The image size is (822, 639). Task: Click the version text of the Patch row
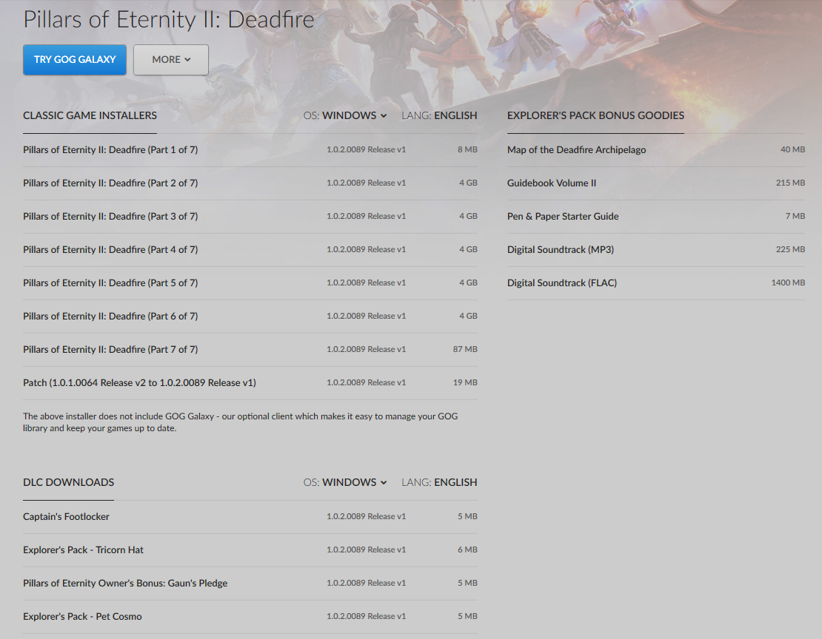(x=366, y=383)
